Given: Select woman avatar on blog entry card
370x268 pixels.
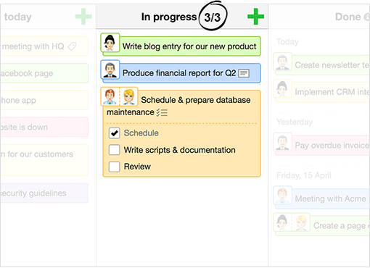Looking at the screenshot, I should point(110,43).
